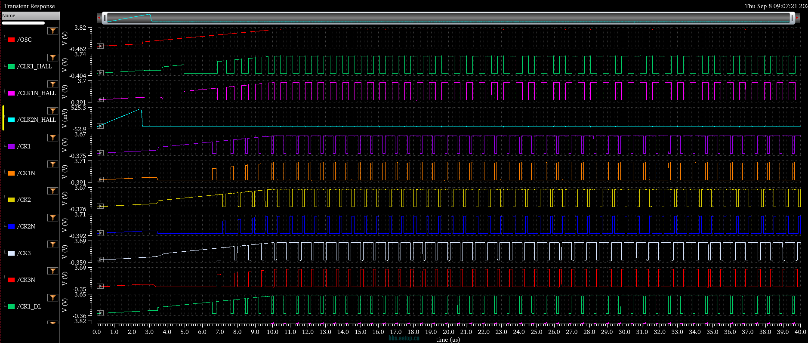This screenshot has width=808, height=343.
Task: Click the white scrollbar under Name header
Action: click(23, 23)
